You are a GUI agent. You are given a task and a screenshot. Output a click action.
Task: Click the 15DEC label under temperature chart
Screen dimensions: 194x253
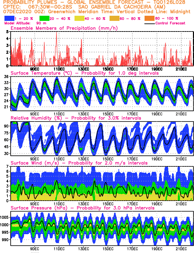point(108,114)
